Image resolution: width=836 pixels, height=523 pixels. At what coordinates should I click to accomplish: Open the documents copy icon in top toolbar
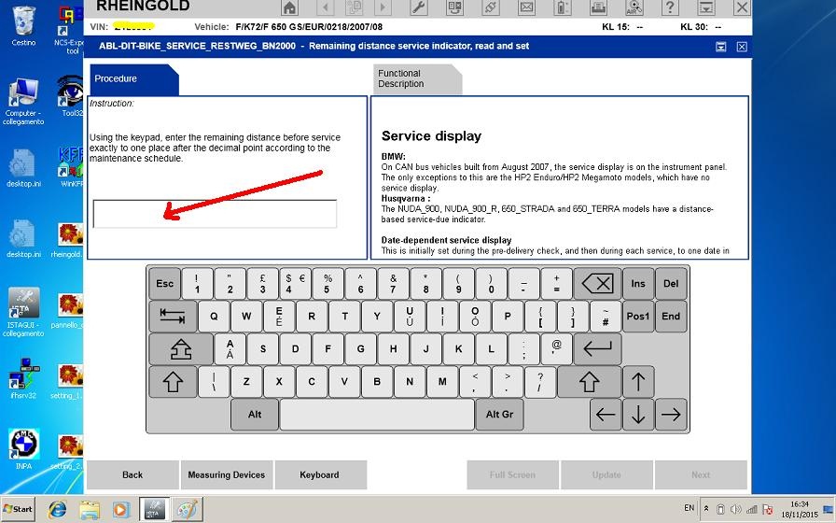(x=354, y=7)
